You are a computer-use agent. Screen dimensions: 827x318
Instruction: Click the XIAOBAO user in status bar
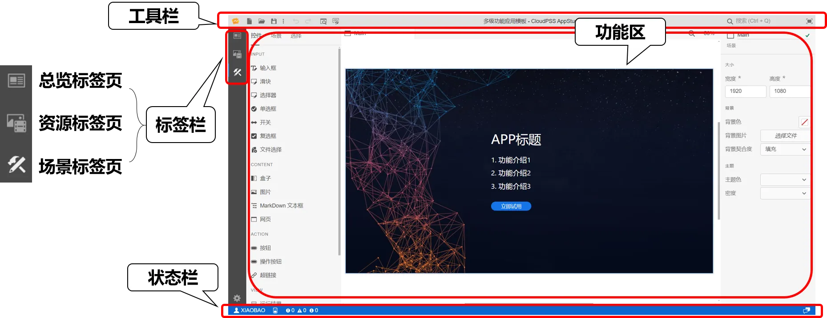[x=250, y=310]
